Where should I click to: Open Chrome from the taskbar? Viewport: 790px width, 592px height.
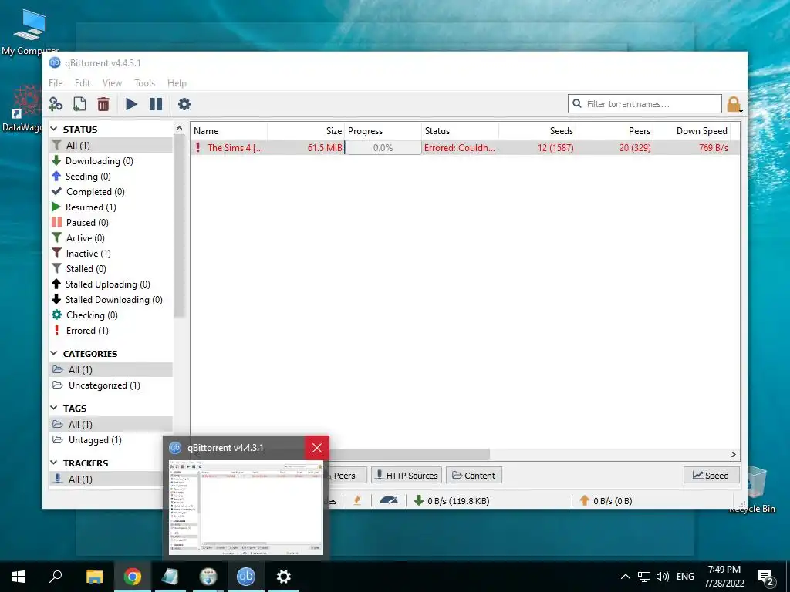(x=133, y=577)
